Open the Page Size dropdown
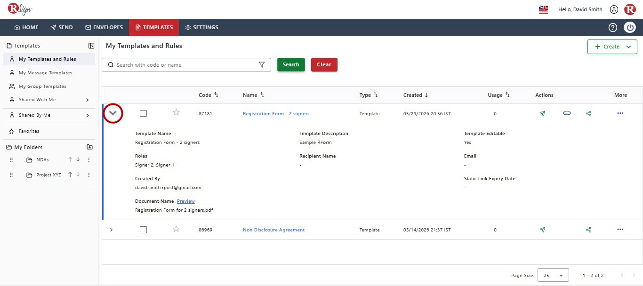This screenshot has width=643, height=286. click(x=553, y=275)
